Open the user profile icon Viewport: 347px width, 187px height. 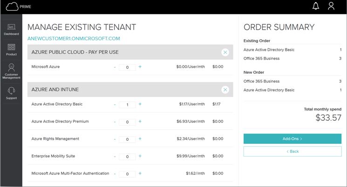(331, 6)
